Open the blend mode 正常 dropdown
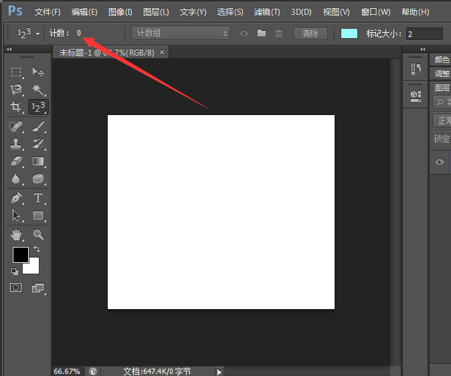Image resolution: width=451 pixels, height=376 pixels. 442,121
